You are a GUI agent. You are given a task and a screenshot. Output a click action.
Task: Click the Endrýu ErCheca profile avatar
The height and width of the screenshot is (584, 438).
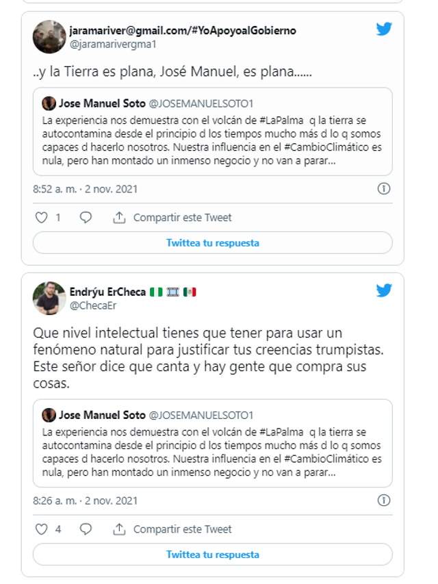coord(49,299)
